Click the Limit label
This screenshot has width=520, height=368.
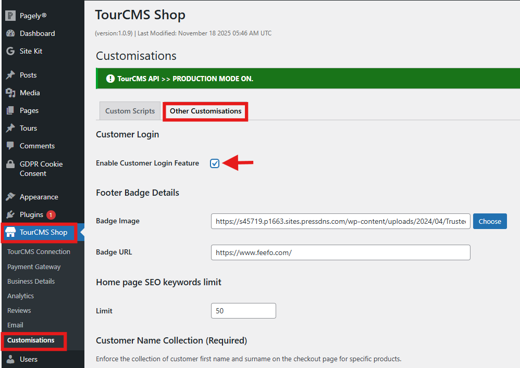coord(104,311)
